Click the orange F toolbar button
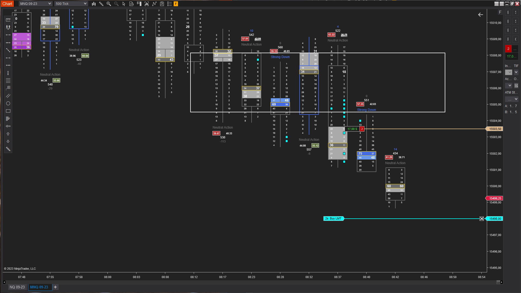This screenshot has width=521, height=293. [176, 4]
